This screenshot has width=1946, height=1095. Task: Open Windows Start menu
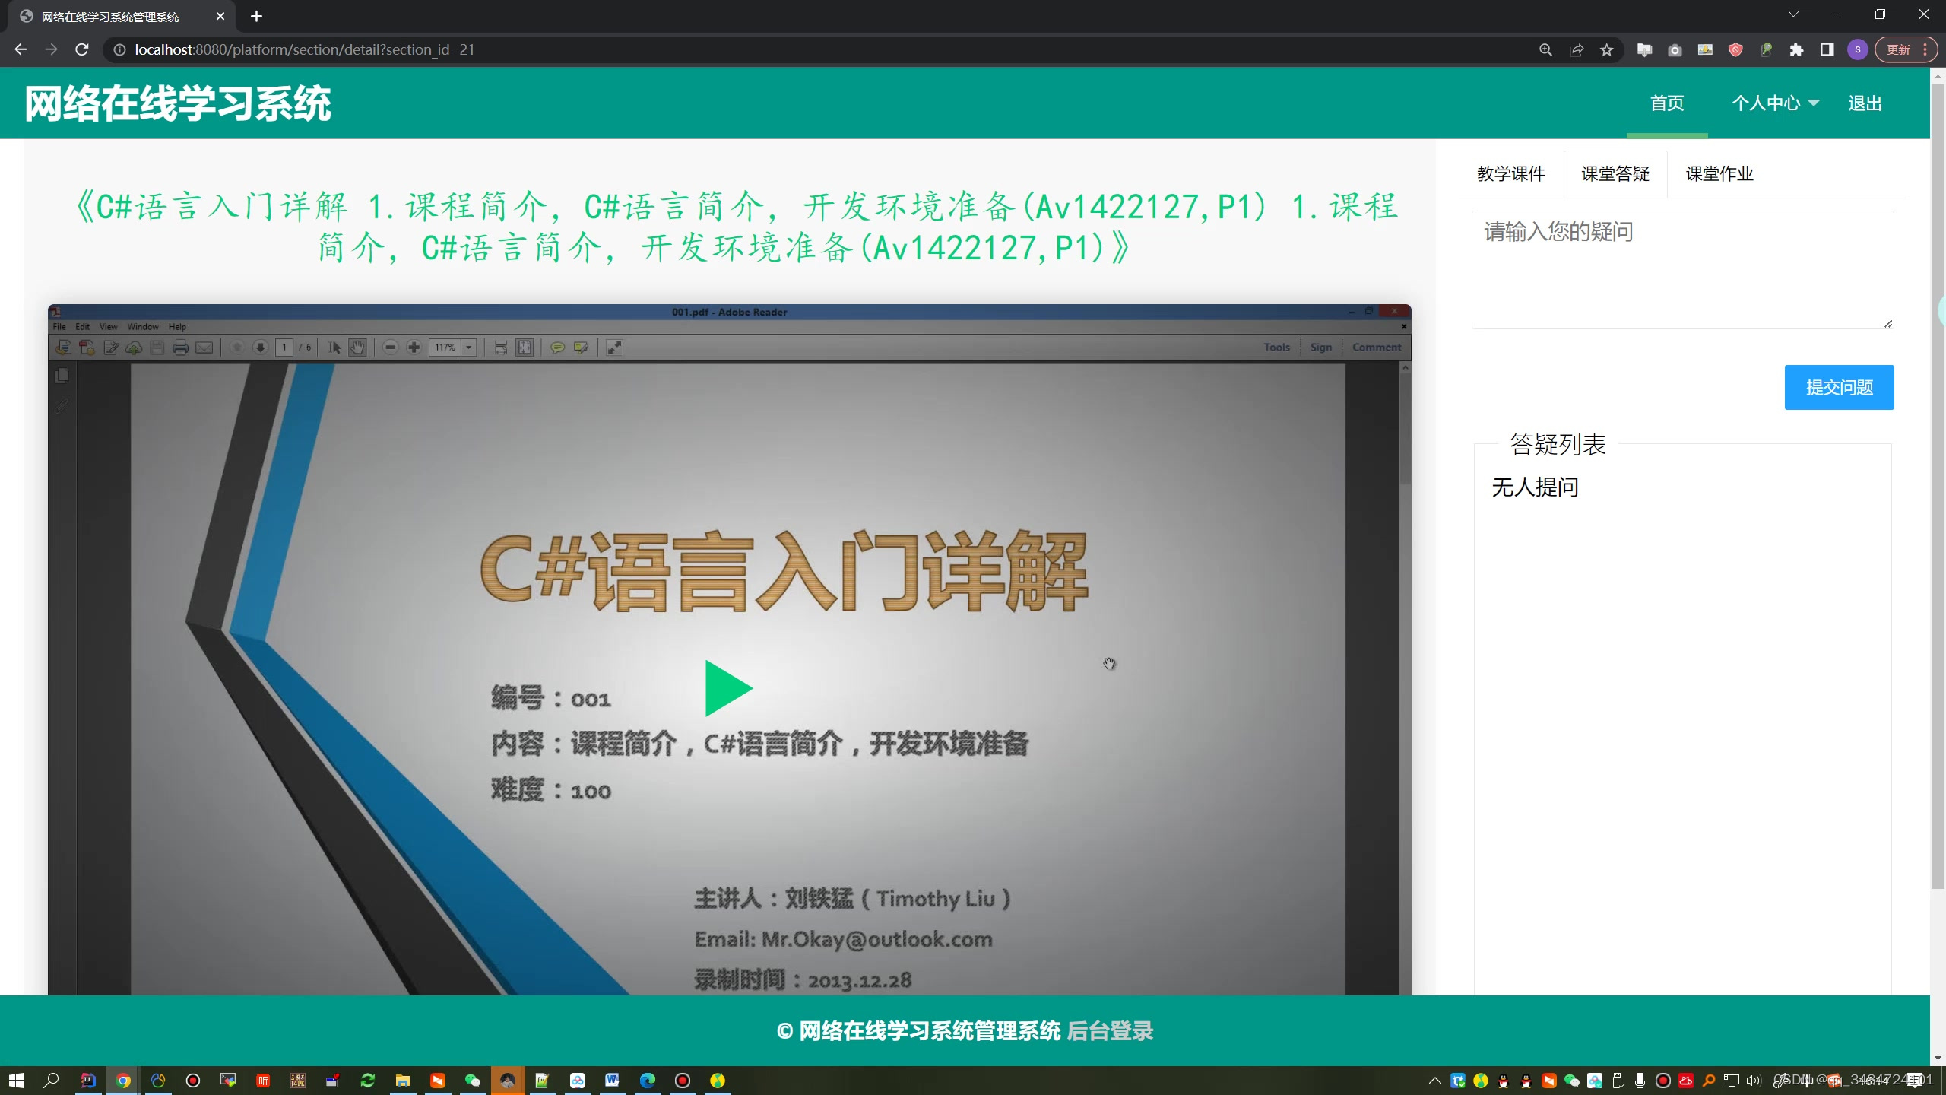(x=17, y=1080)
